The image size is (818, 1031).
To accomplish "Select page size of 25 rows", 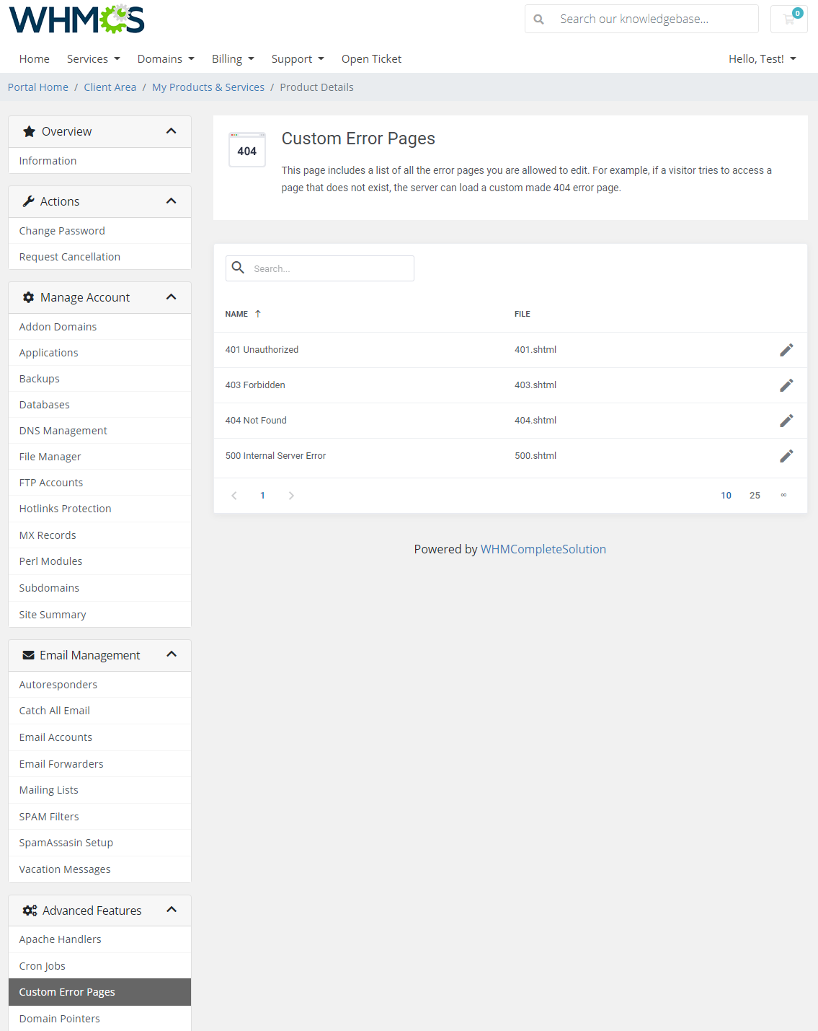I will 755,496.
